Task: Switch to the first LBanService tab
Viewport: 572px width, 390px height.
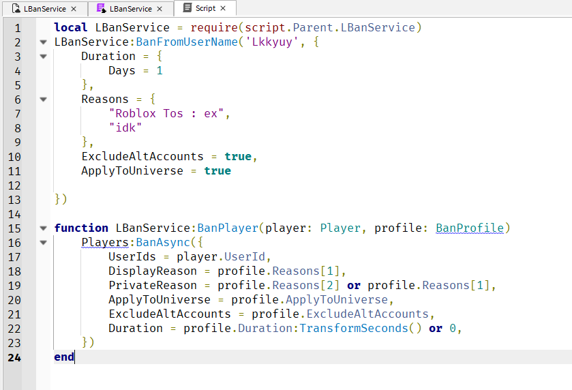Action: pos(44,9)
